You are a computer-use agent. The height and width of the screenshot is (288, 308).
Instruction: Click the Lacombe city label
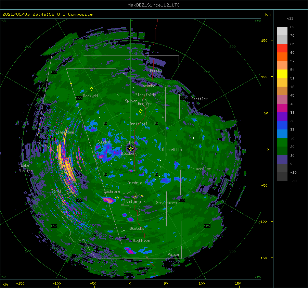(148, 86)
